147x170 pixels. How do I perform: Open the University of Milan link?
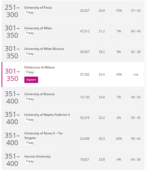38,28
